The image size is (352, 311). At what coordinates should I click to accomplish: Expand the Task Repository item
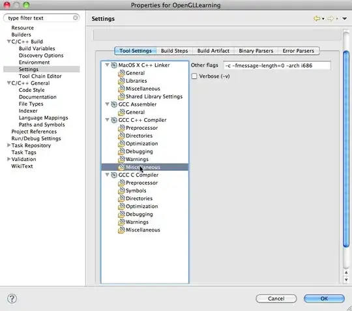coord(8,145)
